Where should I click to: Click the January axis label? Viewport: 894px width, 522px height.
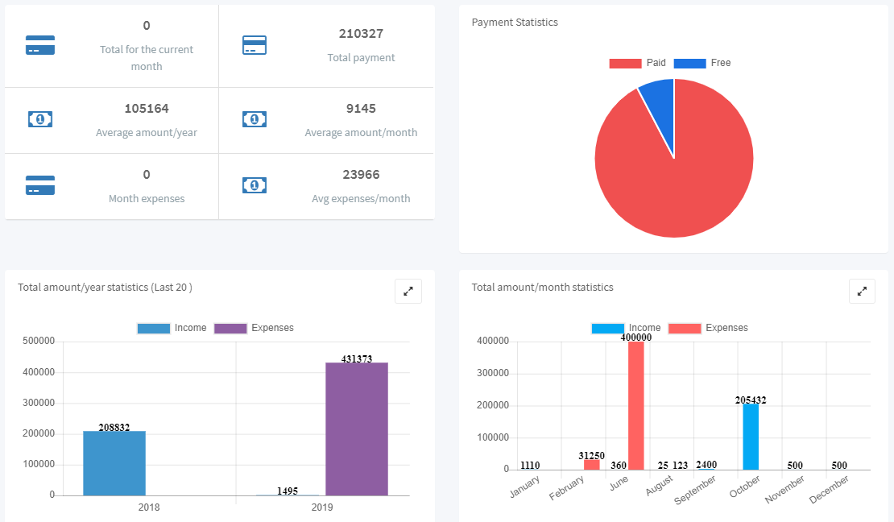(x=524, y=487)
